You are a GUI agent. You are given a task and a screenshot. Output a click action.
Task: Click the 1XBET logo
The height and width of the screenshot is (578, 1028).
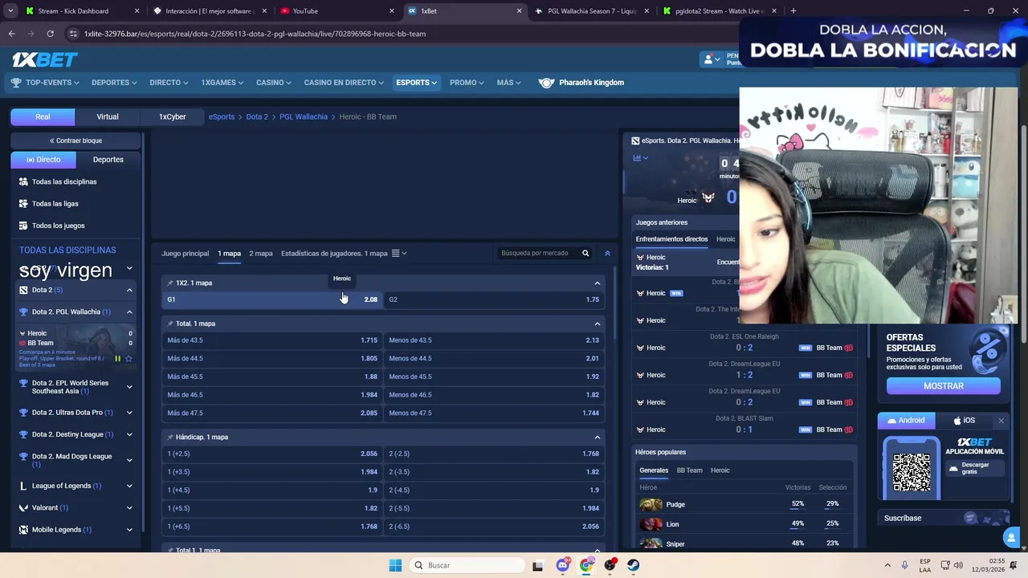[45, 59]
